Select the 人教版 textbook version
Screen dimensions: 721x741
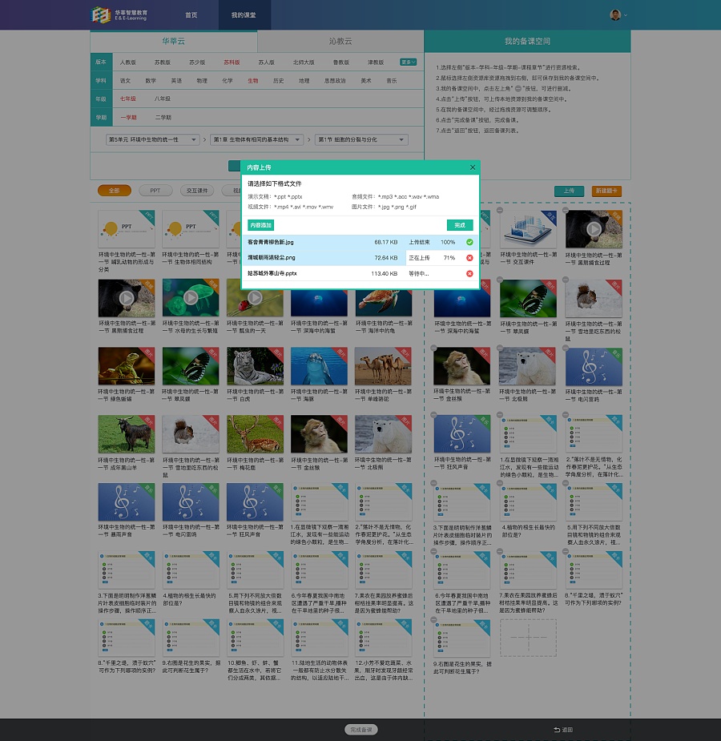[127, 62]
